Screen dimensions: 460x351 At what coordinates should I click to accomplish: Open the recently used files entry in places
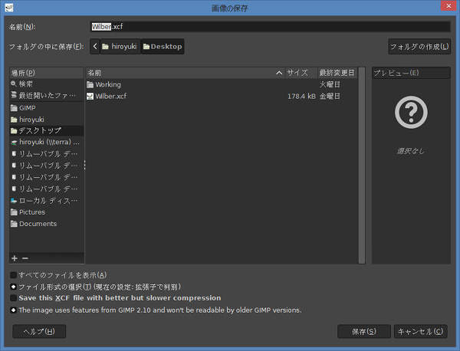point(46,95)
